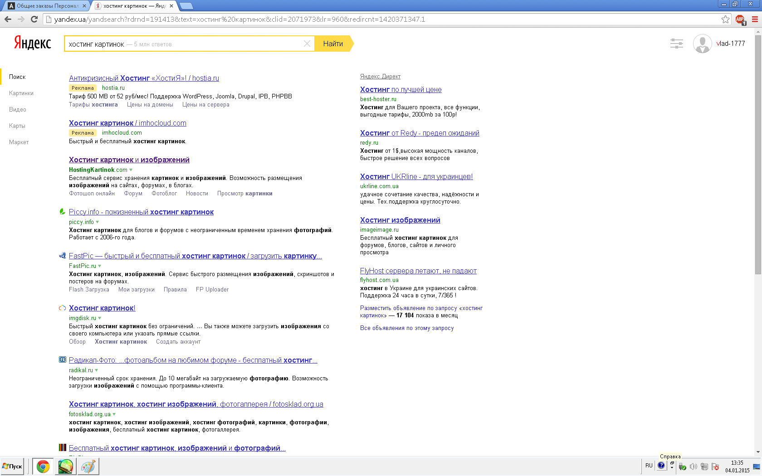
Task: Open FlyHost сервера летают ad
Action: 418,271
